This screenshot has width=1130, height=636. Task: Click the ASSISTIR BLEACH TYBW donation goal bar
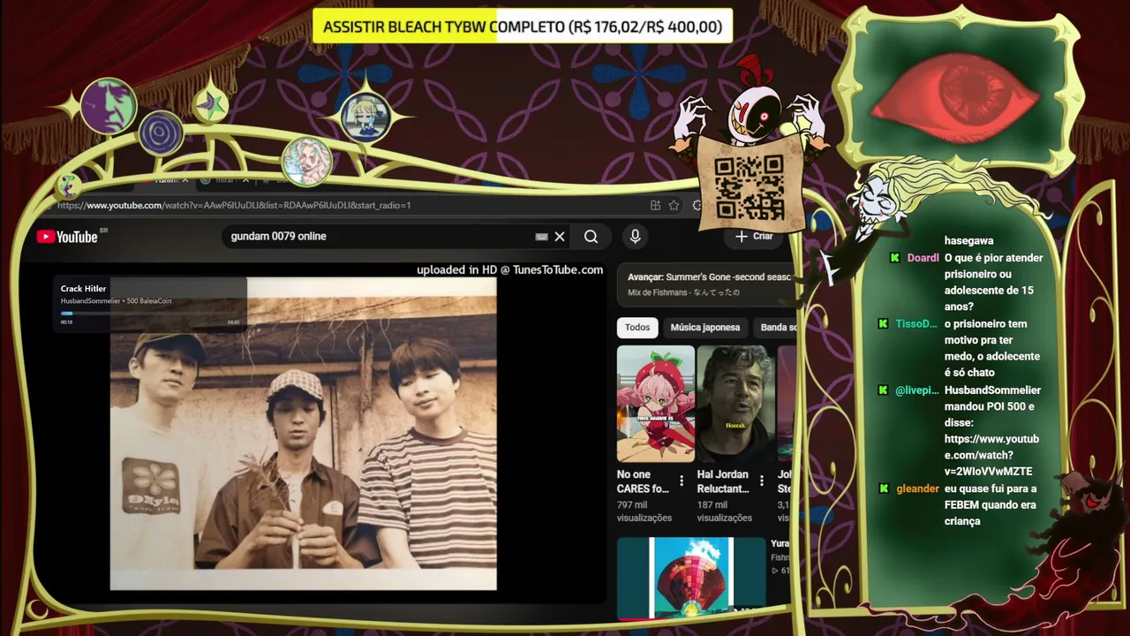tap(523, 26)
